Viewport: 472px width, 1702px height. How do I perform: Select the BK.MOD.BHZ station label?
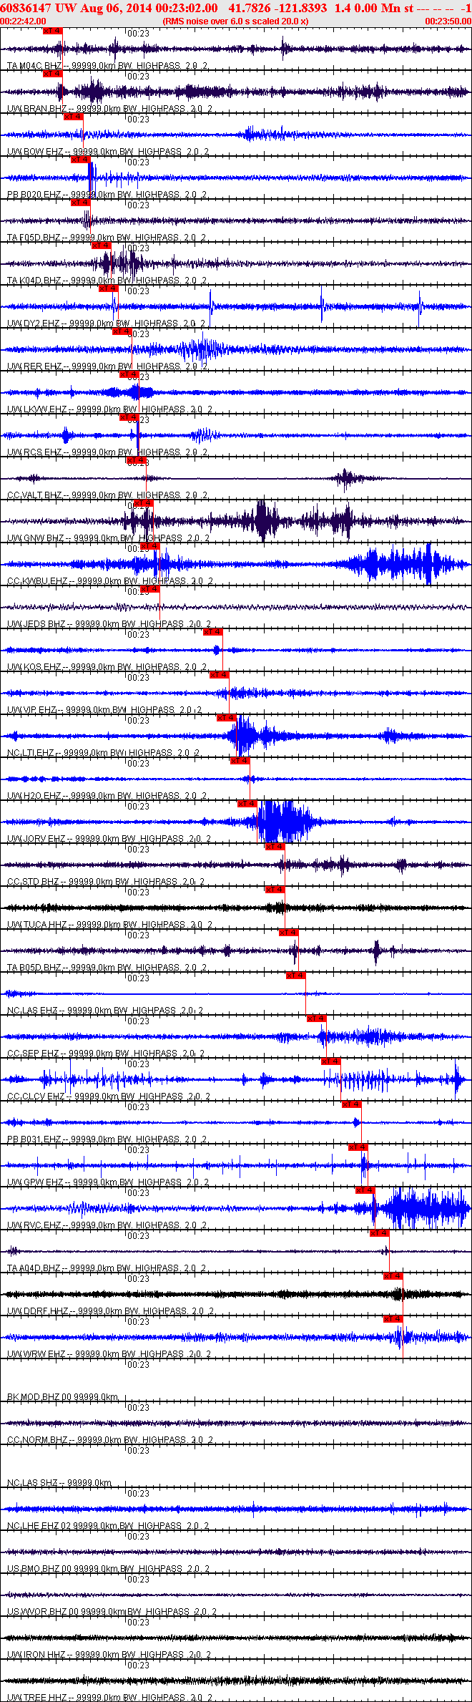click(34, 1397)
